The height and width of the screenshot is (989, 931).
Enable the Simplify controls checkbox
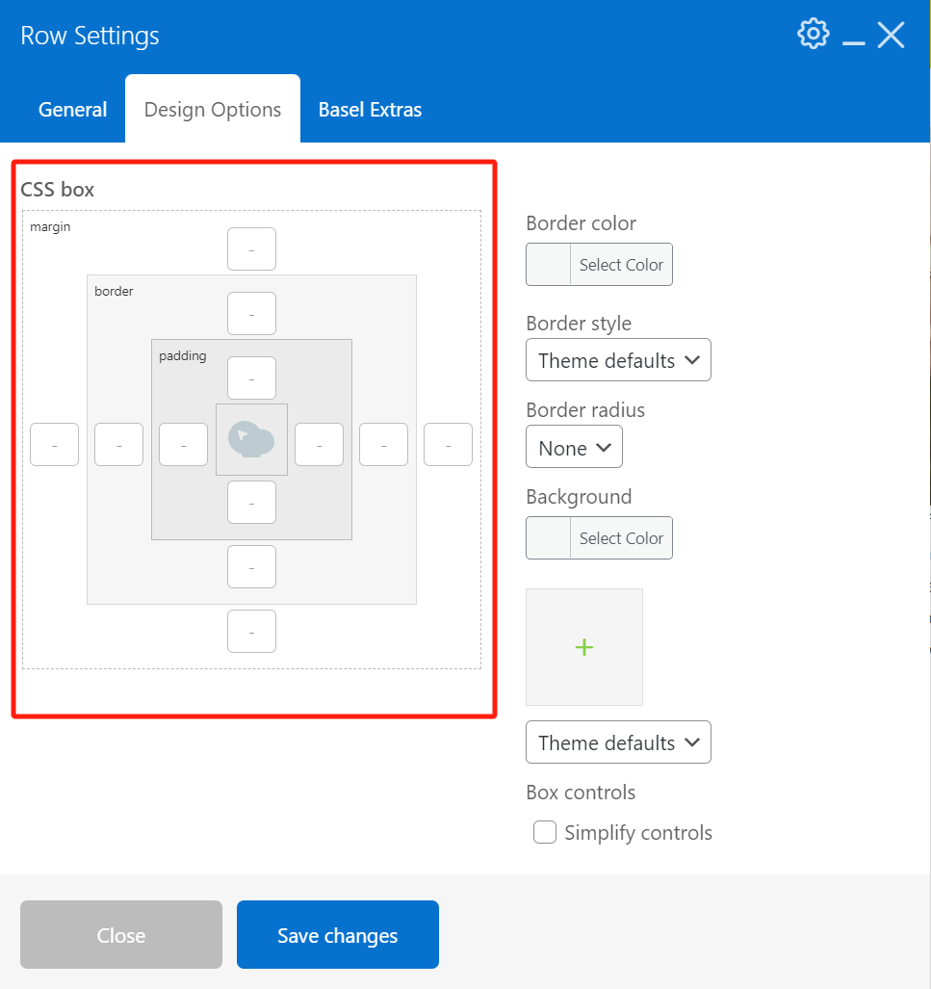545,832
